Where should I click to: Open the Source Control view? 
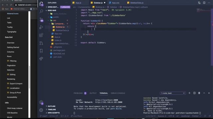click(x=41, y=20)
